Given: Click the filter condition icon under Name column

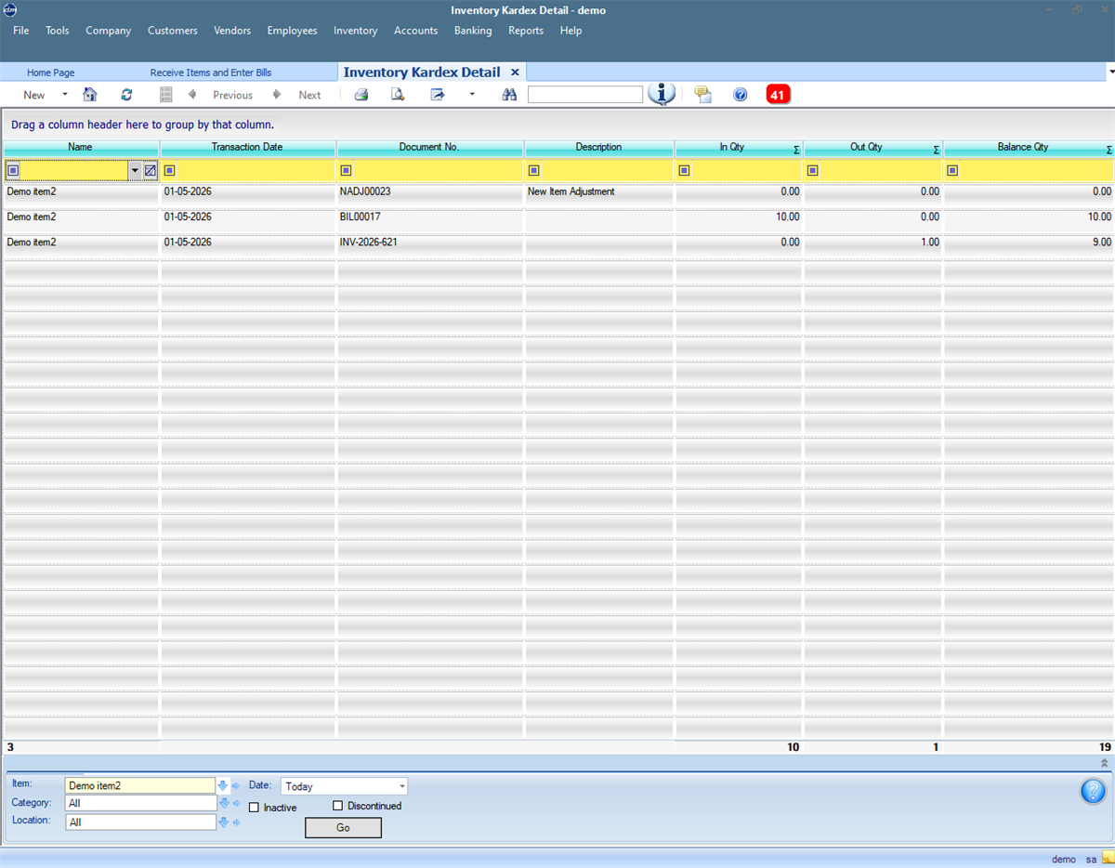Looking at the screenshot, I should (13, 170).
